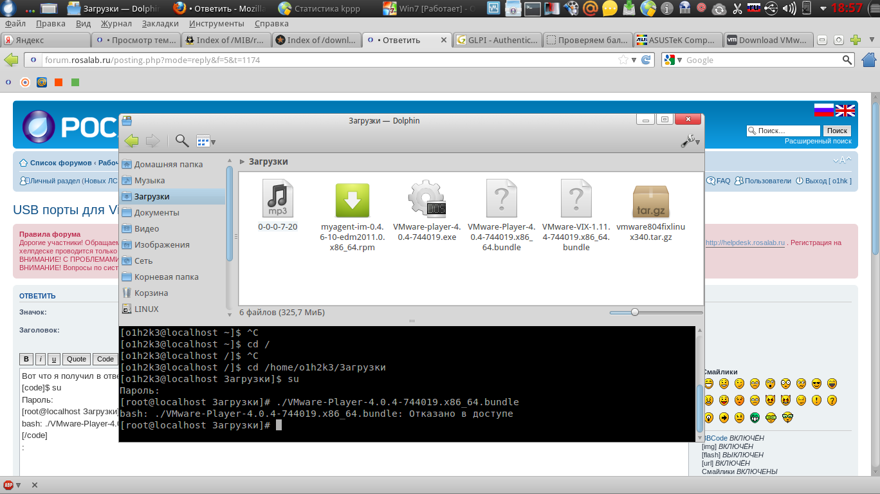Select vmware804fixlinux340.tar.gz archive file

coord(650,201)
